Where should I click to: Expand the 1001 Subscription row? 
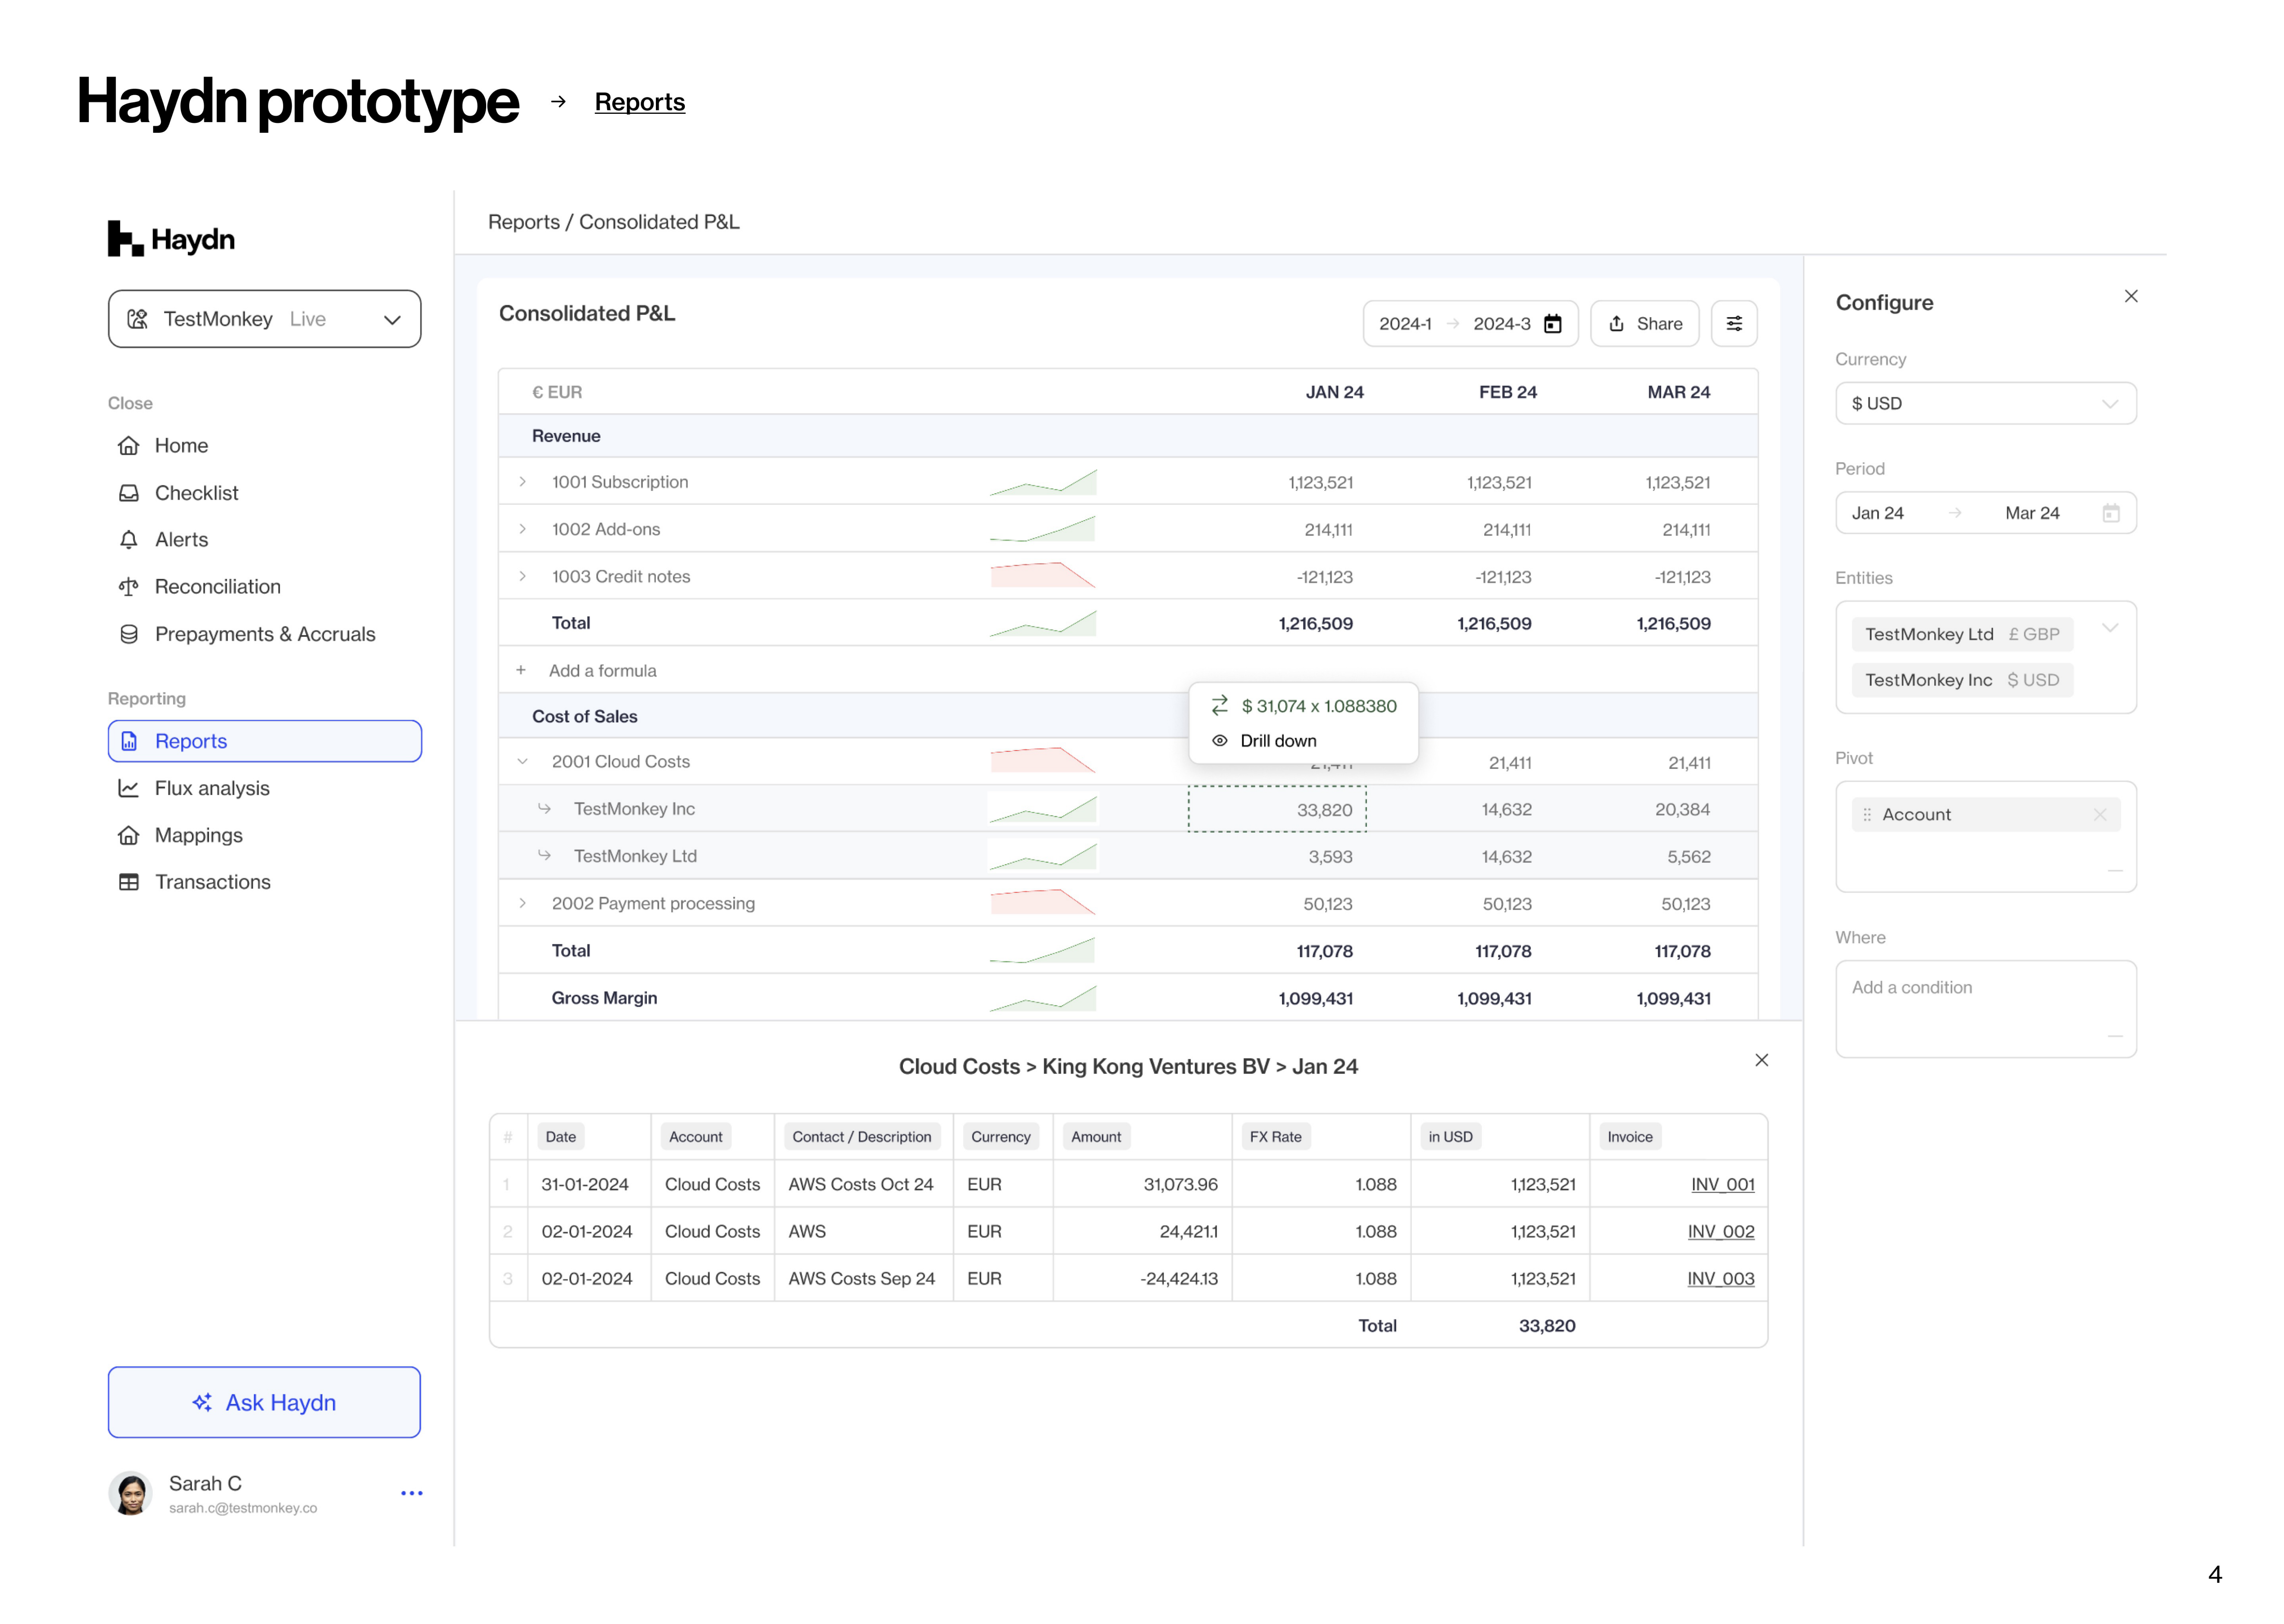(522, 482)
